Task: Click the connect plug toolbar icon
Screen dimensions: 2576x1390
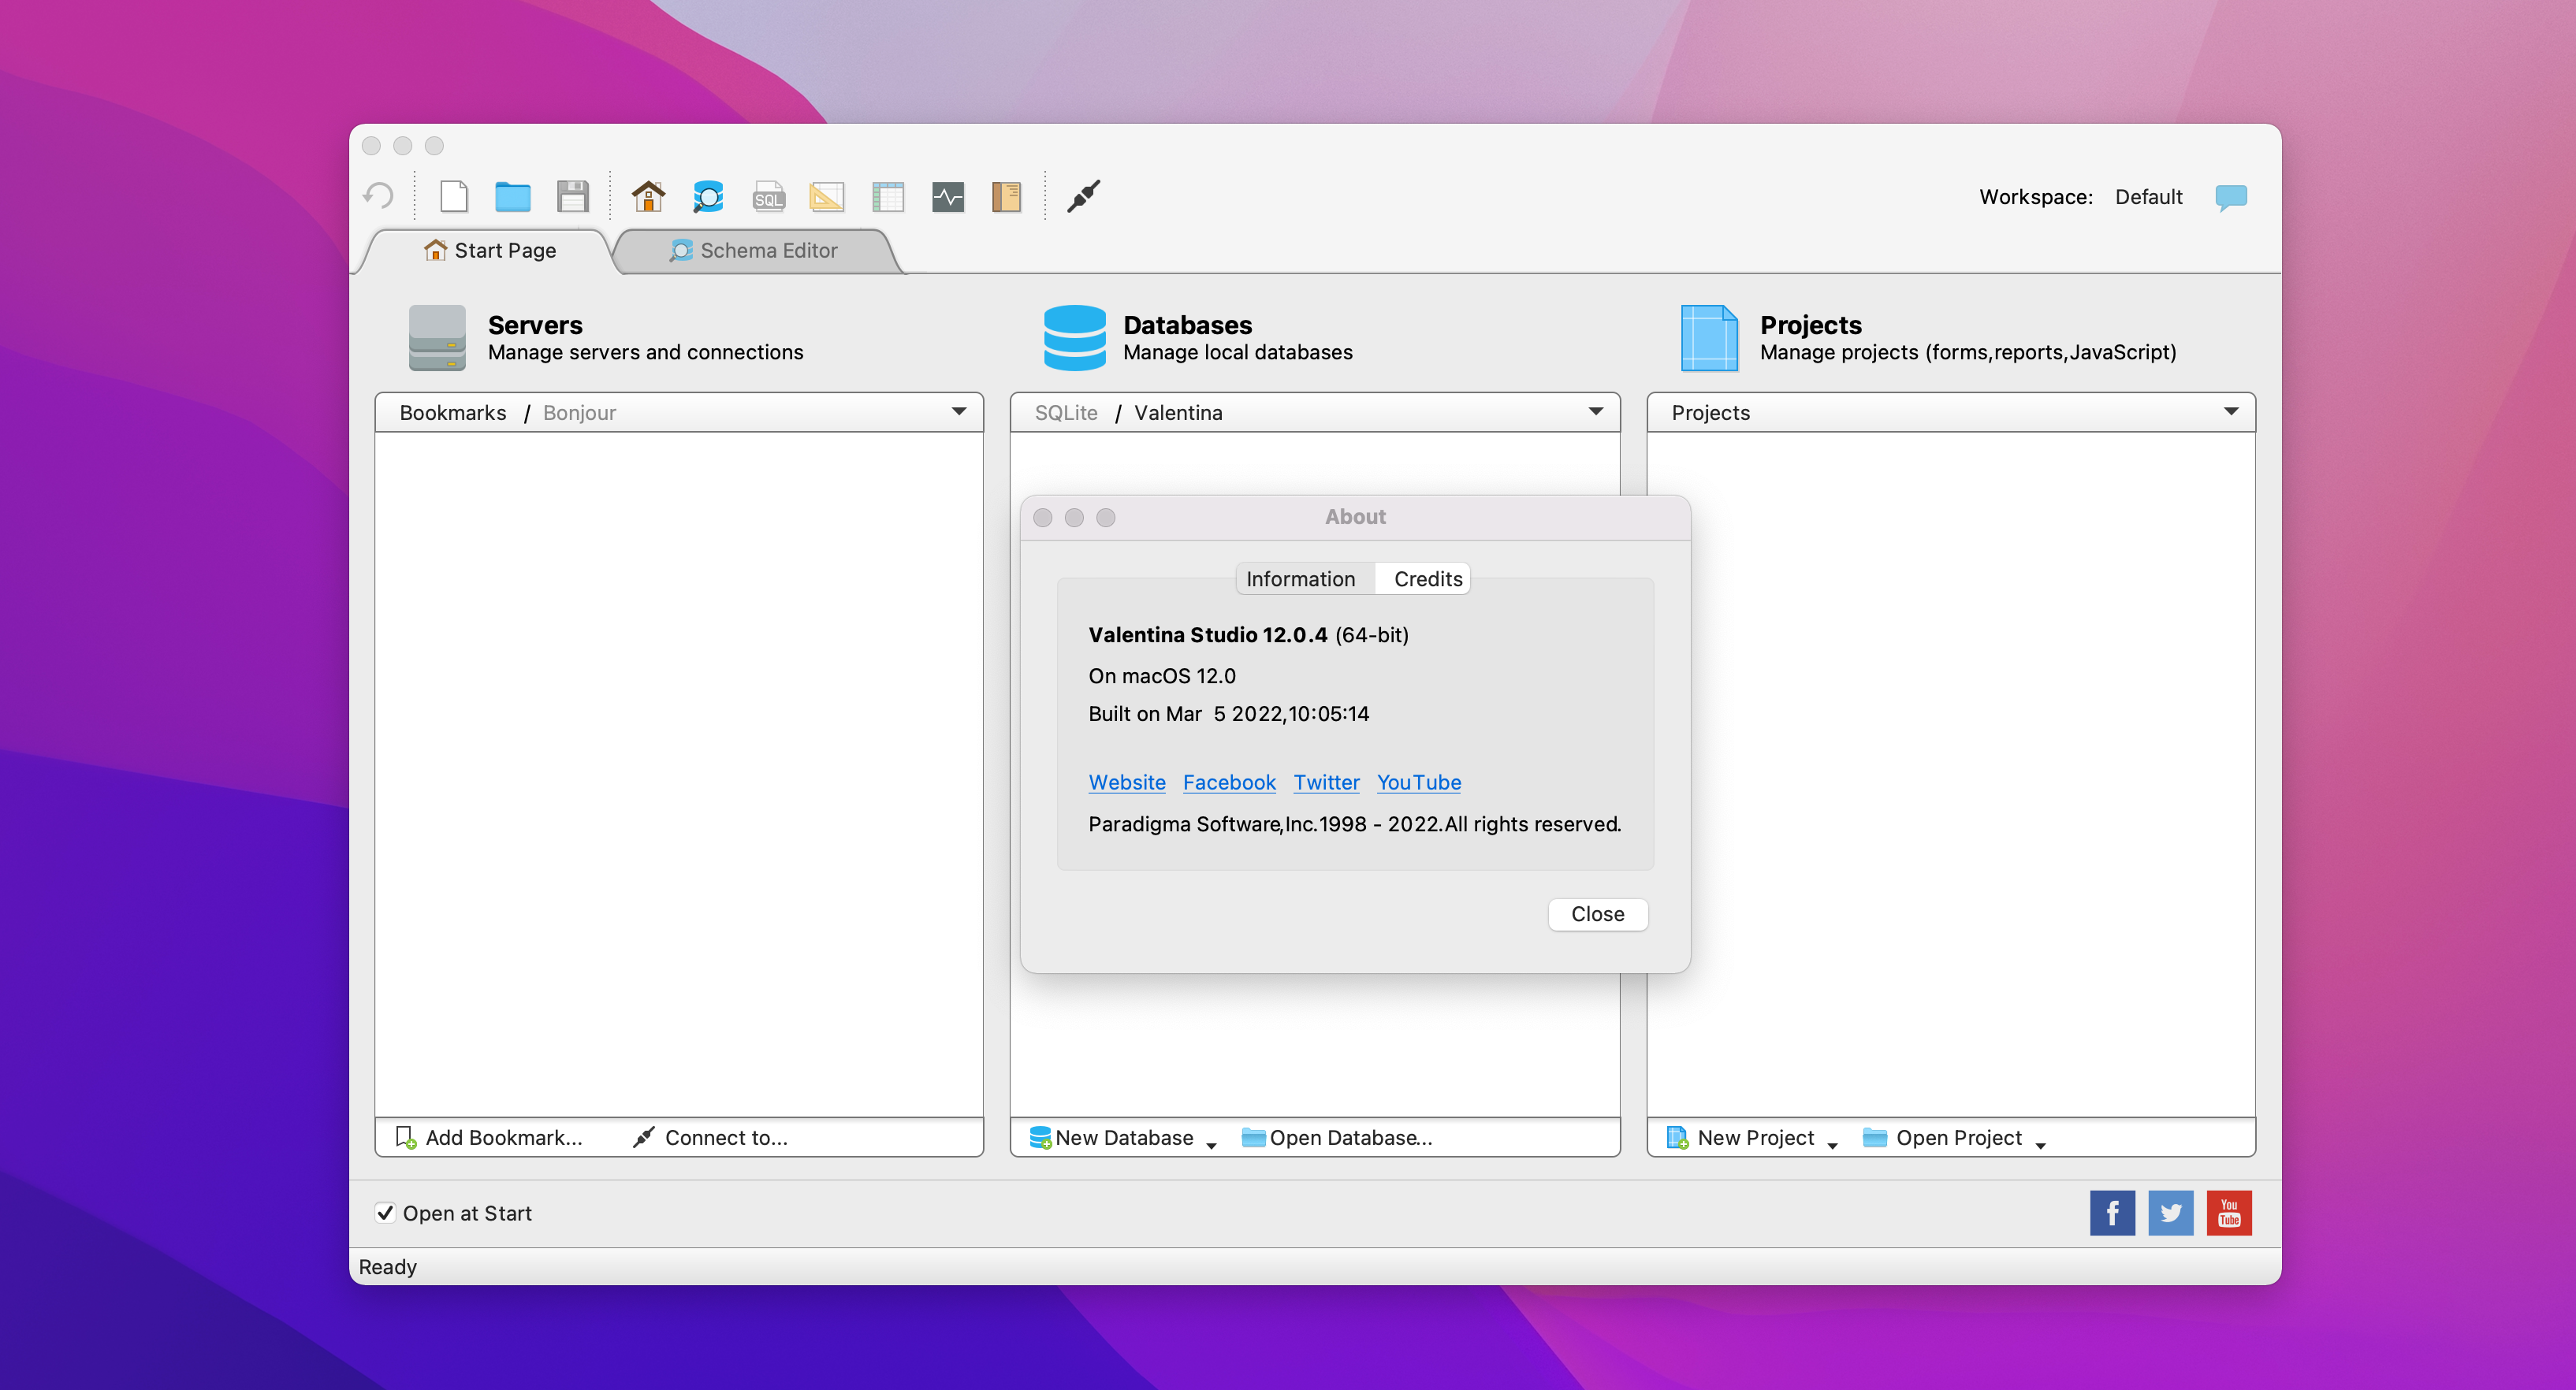Action: [x=1083, y=196]
